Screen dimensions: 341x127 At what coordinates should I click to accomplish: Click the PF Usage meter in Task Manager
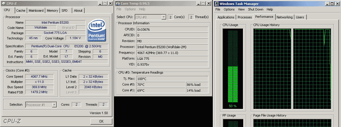(x=233, y=123)
